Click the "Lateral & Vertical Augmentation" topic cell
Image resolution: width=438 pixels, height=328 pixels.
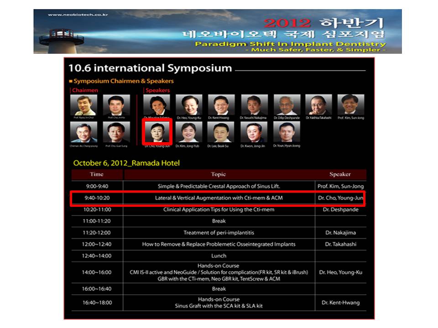219,198
